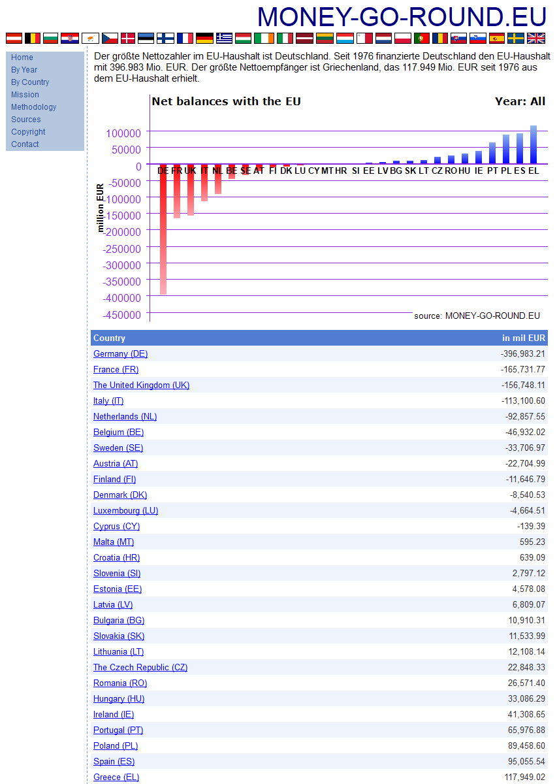Open the Germany (DE) table link
The height and width of the screenshot is (784, 557).
[x=120, y=354]
